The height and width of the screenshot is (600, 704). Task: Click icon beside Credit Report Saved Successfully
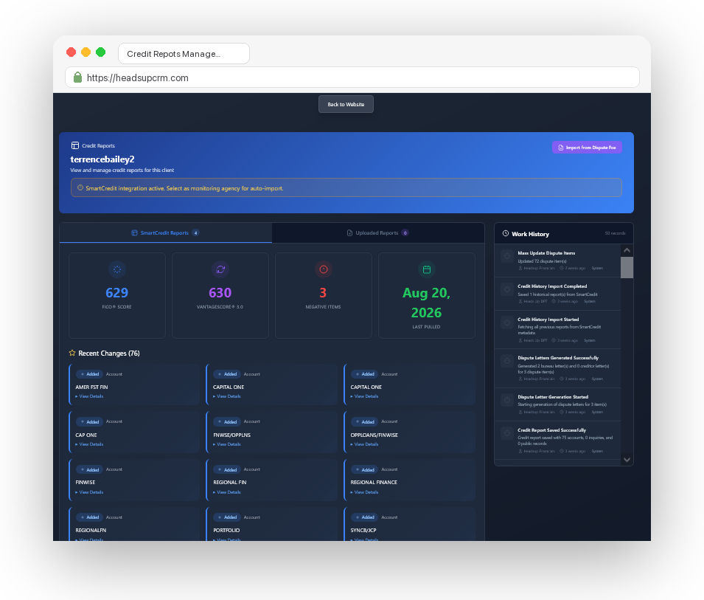tap(507, 433)
